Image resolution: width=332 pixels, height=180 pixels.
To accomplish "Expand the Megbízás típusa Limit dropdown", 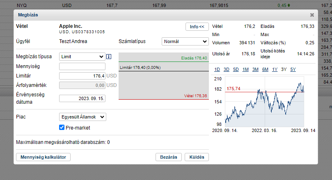I will pos(82,57).
